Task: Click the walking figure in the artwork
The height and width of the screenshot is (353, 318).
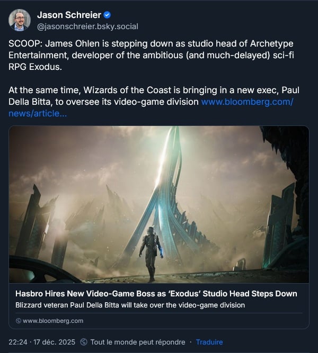Action: [151, 255]
